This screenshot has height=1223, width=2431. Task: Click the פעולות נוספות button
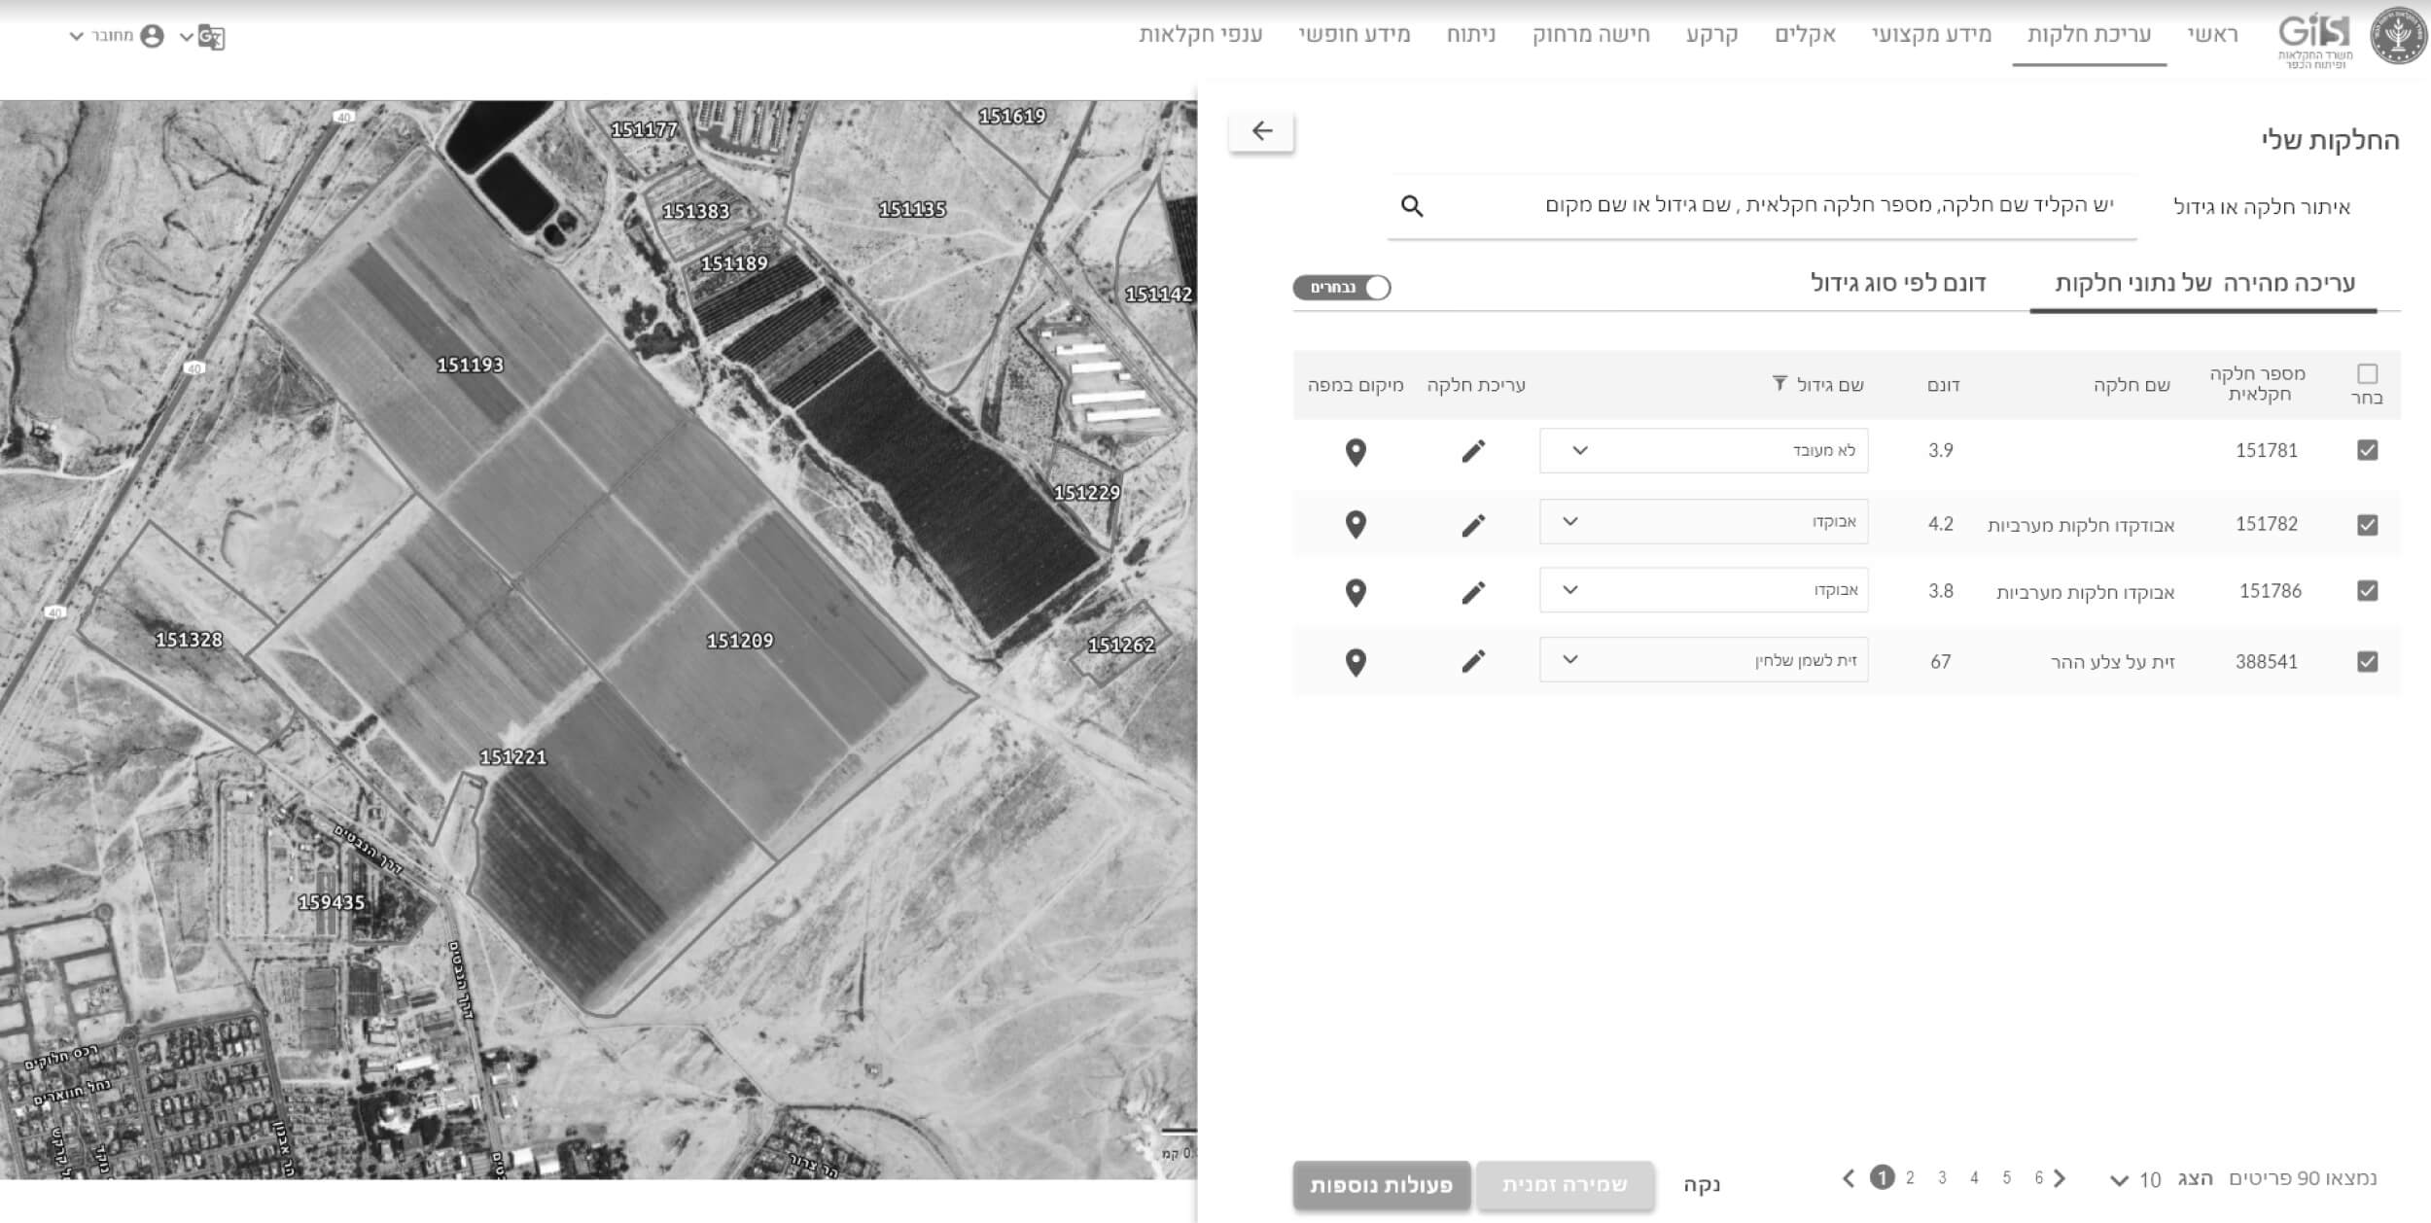[x=1381, y=1185]
